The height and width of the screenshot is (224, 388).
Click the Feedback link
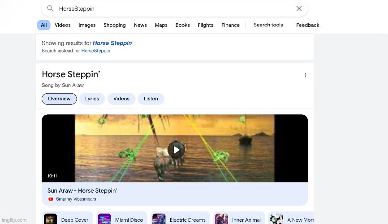(x=307, y=25)
